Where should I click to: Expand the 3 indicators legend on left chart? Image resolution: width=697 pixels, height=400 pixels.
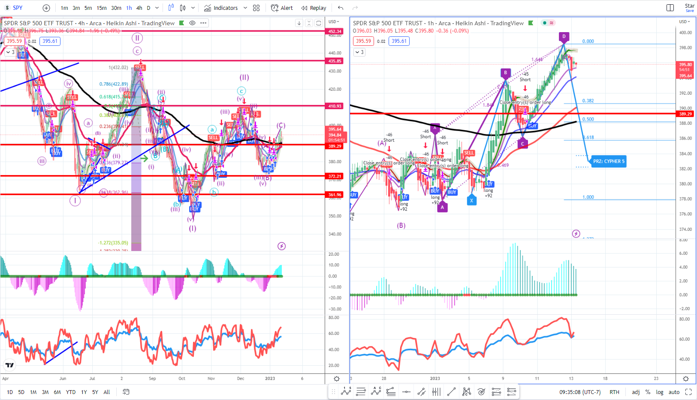tap(10, 52)
